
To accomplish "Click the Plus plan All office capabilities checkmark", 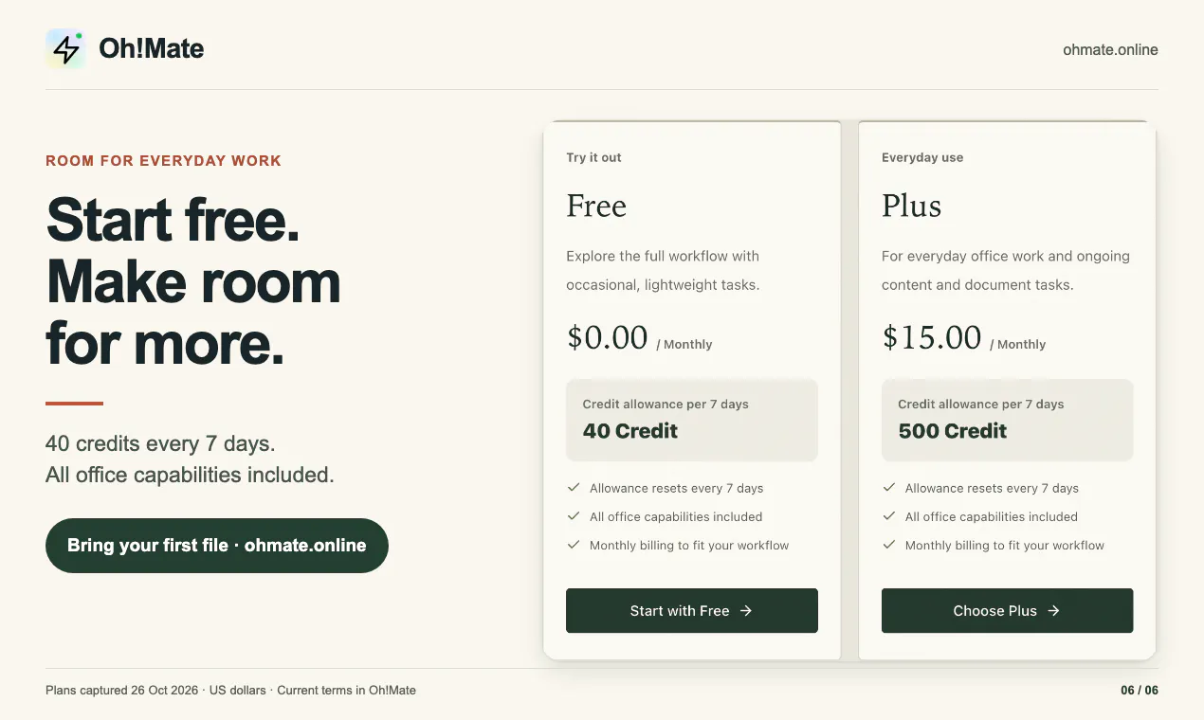I will click(889, 516).
